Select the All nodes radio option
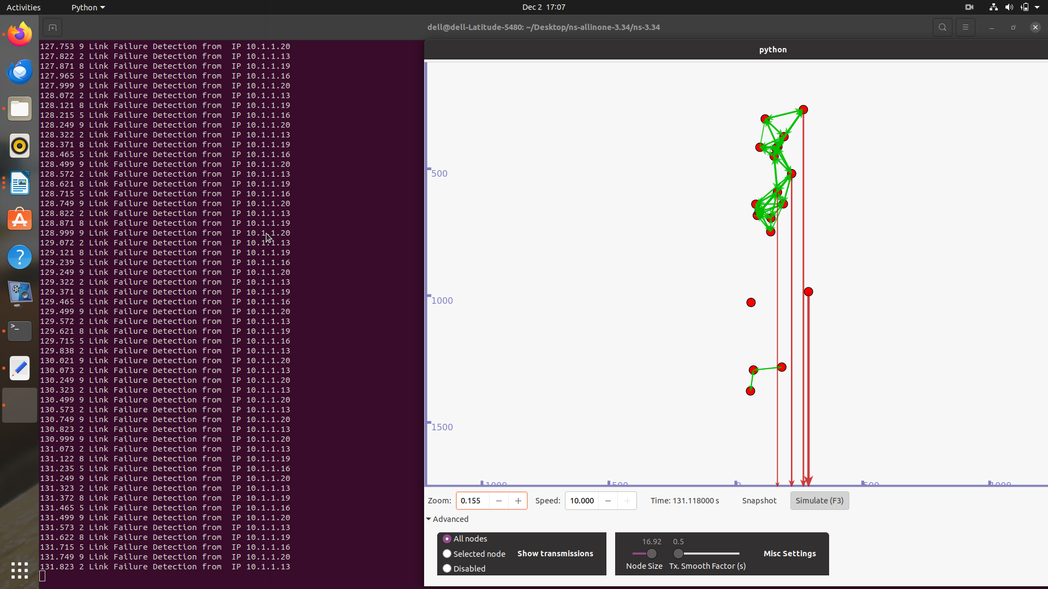 coord(447,539)
